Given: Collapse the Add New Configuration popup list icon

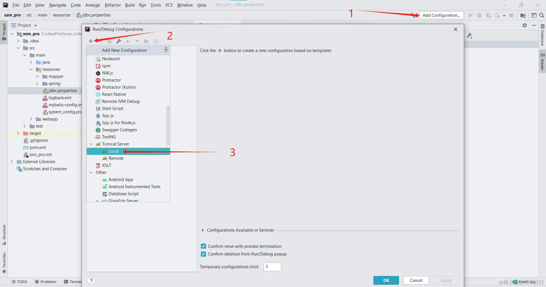Looking at the screenshot, I should click(x=166, y=50).
